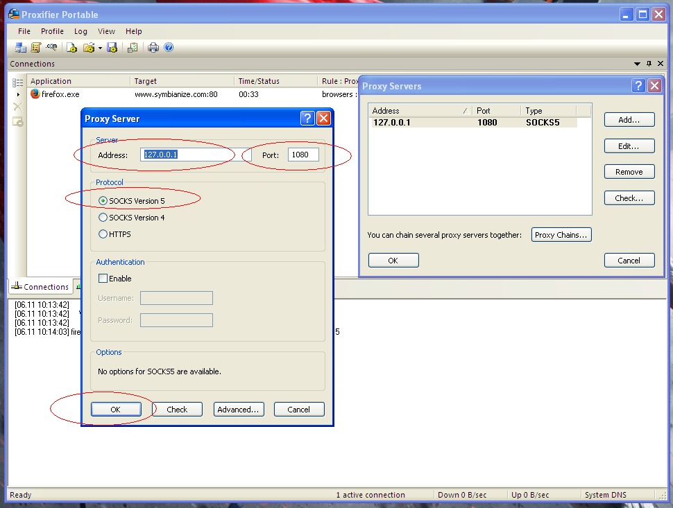Open the File menu
Screen dimensions: 673x508
tap(24, 31)
